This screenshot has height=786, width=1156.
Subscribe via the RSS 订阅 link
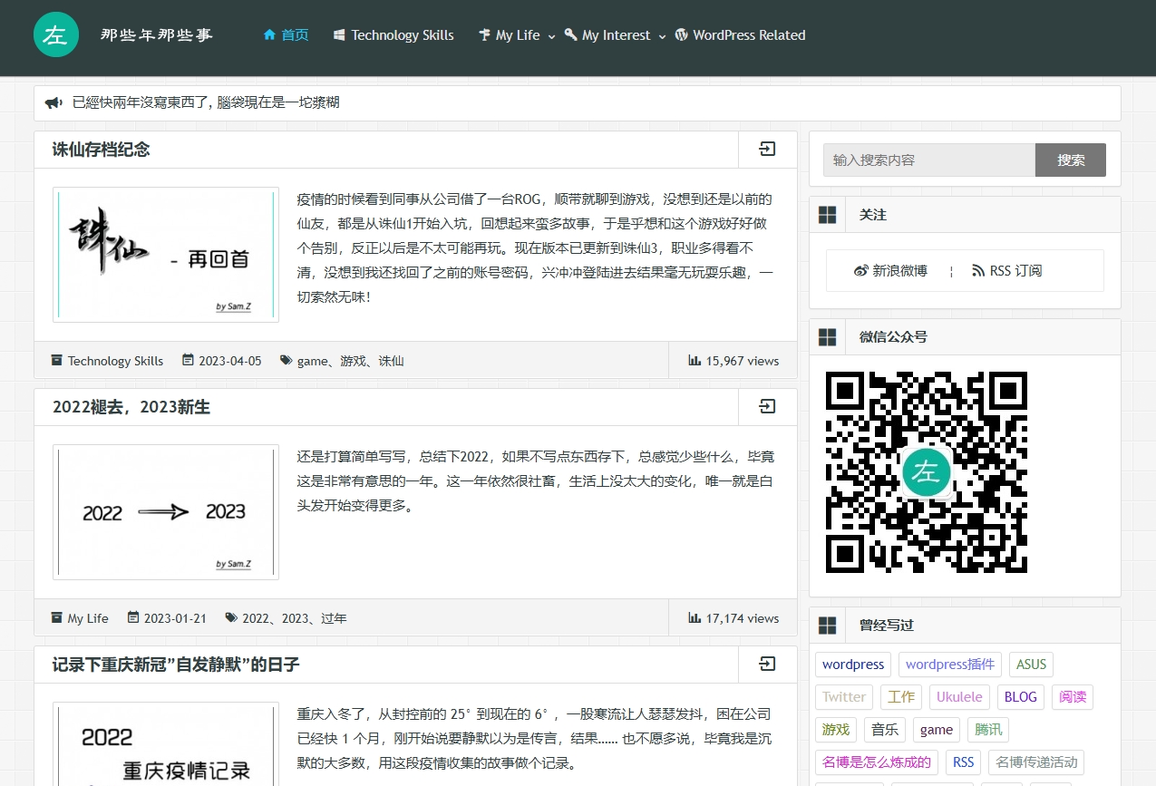tap(1006, 271)
